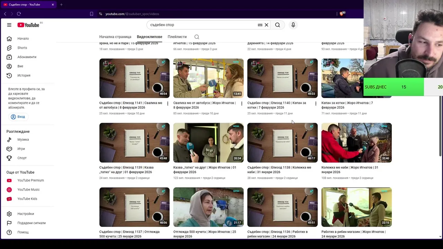This screenshot has width=443, height=249.
Task: Play thumbnail with 20:40 duration
Action: coord(356,142)
